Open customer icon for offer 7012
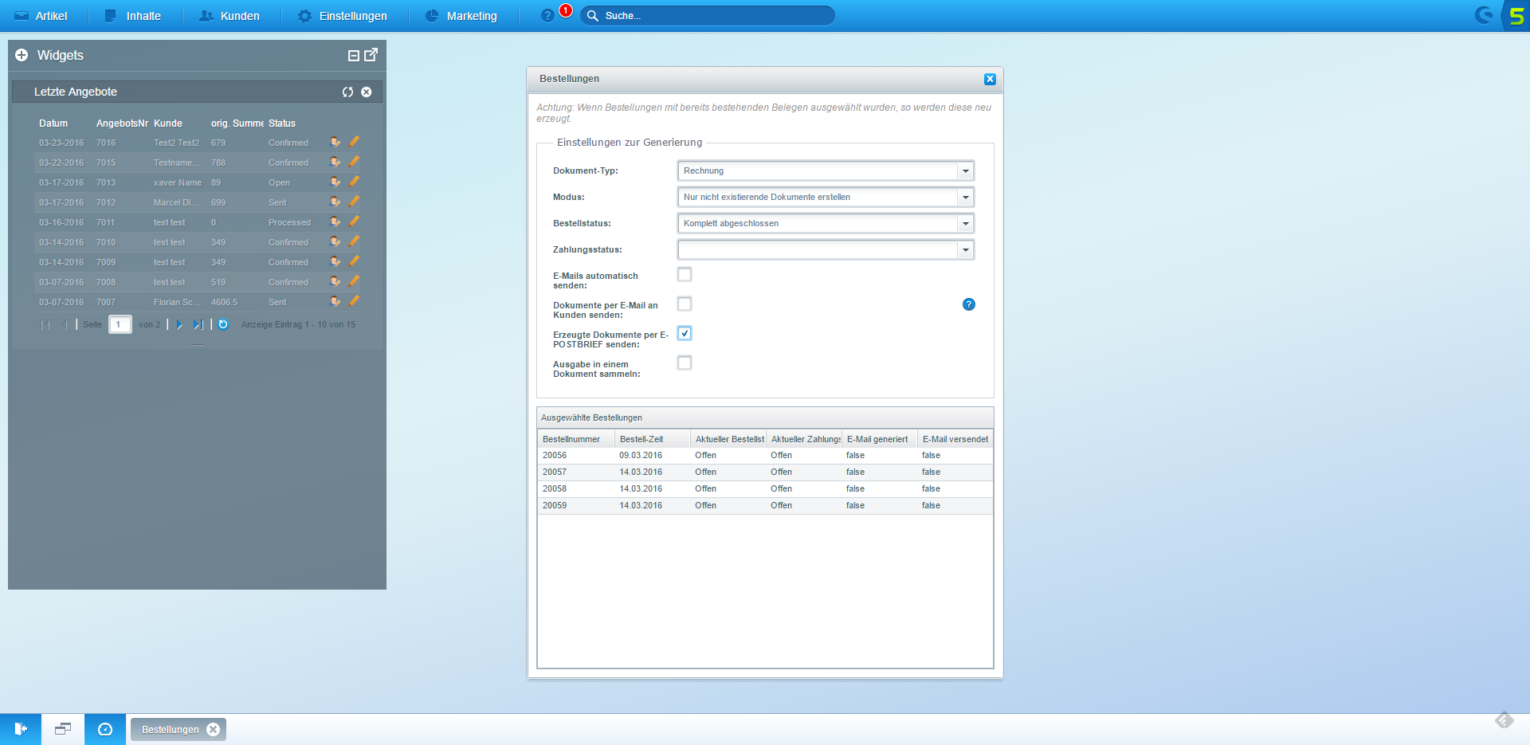 [x=335, y=202]
